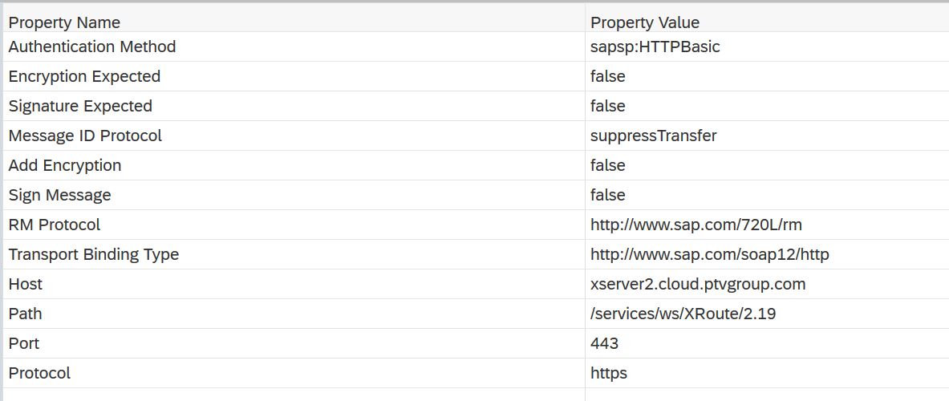
Task: Select the Transport Binding Type label
Action: [94, 254]
